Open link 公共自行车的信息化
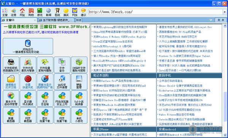The height and width of the screenshot is (138, 228). click(x=171, y=81)
